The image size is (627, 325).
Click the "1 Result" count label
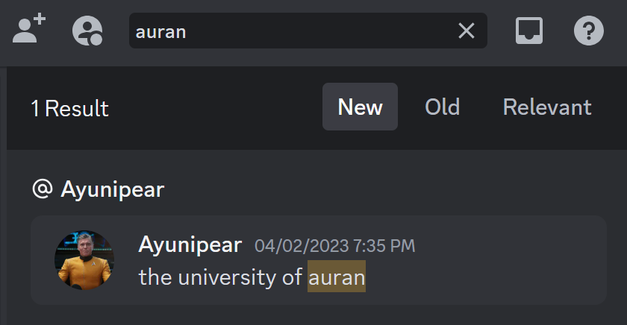point(69,109)
